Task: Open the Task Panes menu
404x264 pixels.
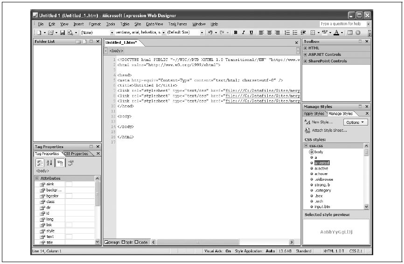Action: click(x=178, y=24)
